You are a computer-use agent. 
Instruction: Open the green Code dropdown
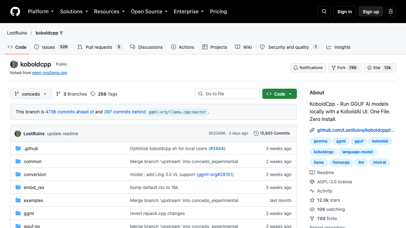coord(279,94)
